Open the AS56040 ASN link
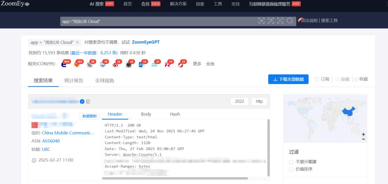Image resolution: width=388 pixels, height=184 pixels. click(51, 141)
